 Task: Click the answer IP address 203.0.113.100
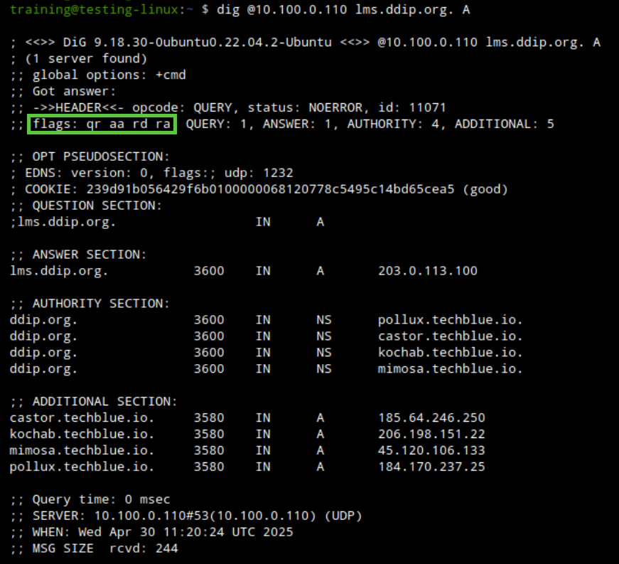click(x=427, y=271)
